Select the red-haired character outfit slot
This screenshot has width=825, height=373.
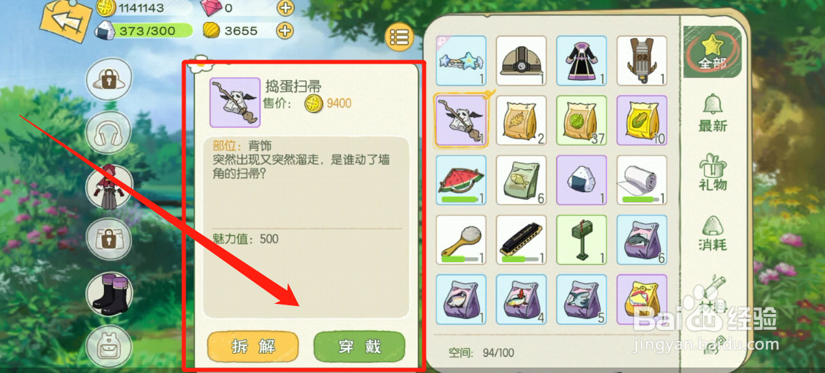pyautogui.click(x=108, y=187)
